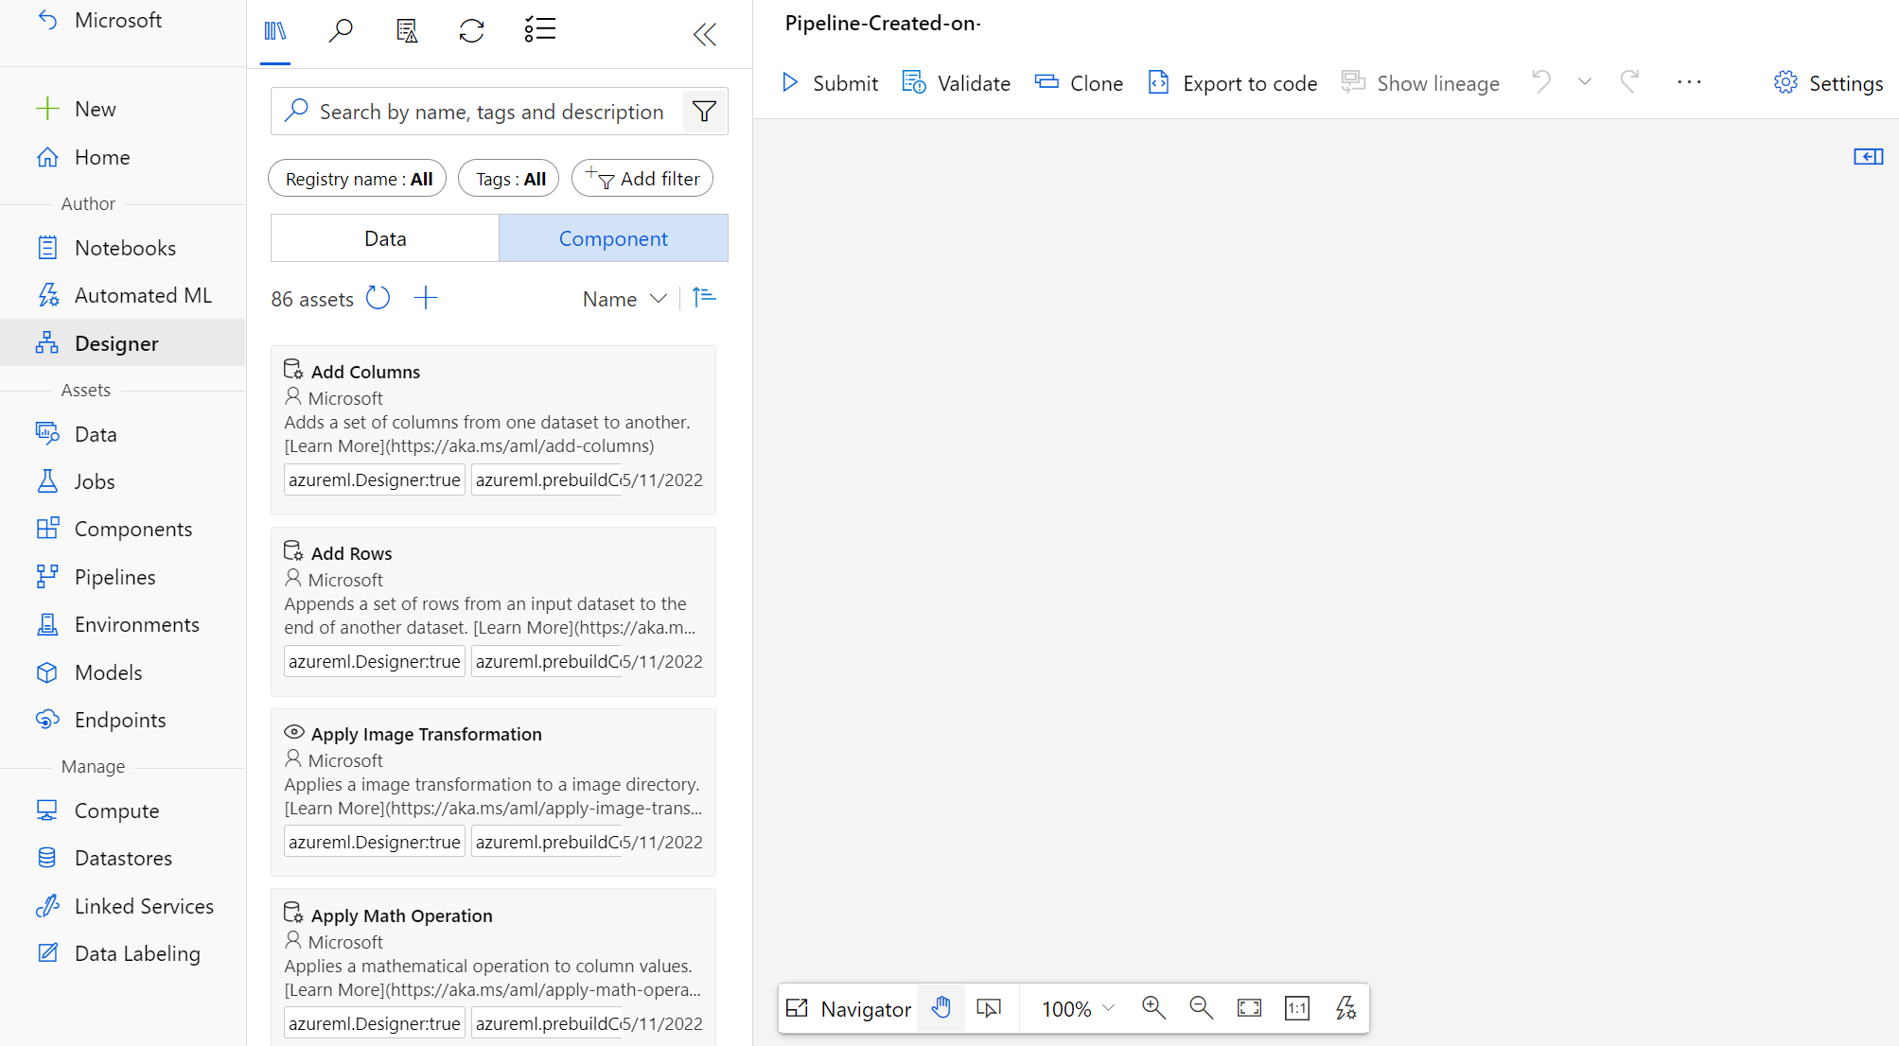Open Automated ML

123,295
